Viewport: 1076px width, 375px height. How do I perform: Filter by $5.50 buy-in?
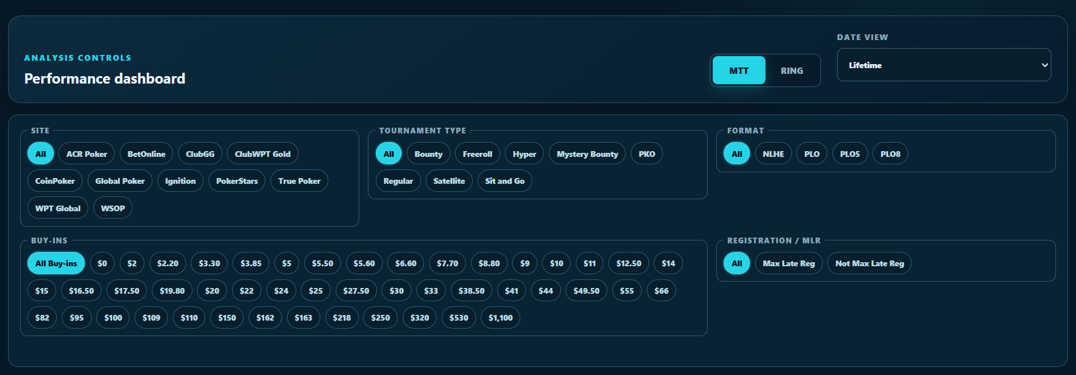tap(323, 263)
